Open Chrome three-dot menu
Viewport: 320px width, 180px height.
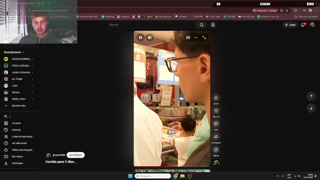coord(316,10)
